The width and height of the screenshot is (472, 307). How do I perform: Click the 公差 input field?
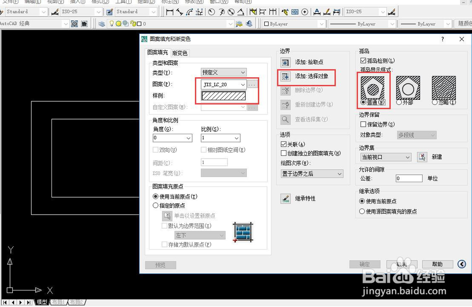click(409, 178)
